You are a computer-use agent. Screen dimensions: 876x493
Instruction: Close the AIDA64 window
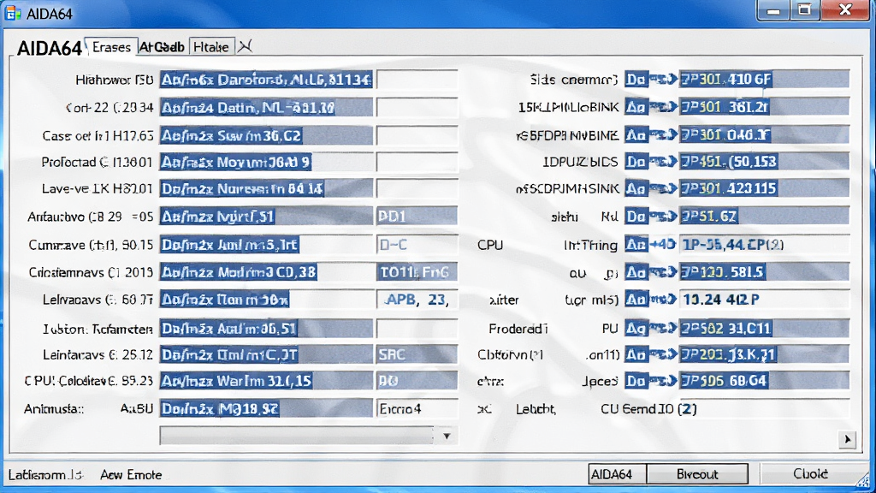click(845, 10)
